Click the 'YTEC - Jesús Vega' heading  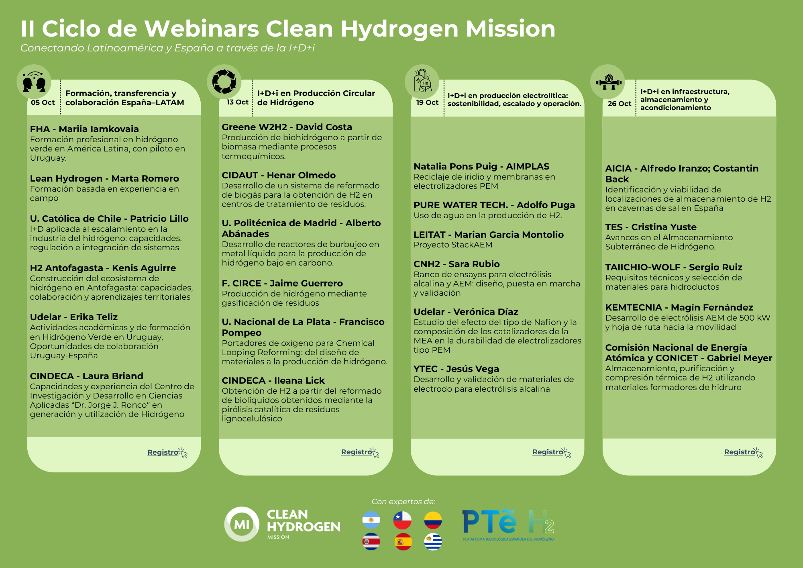coord(457,369)
